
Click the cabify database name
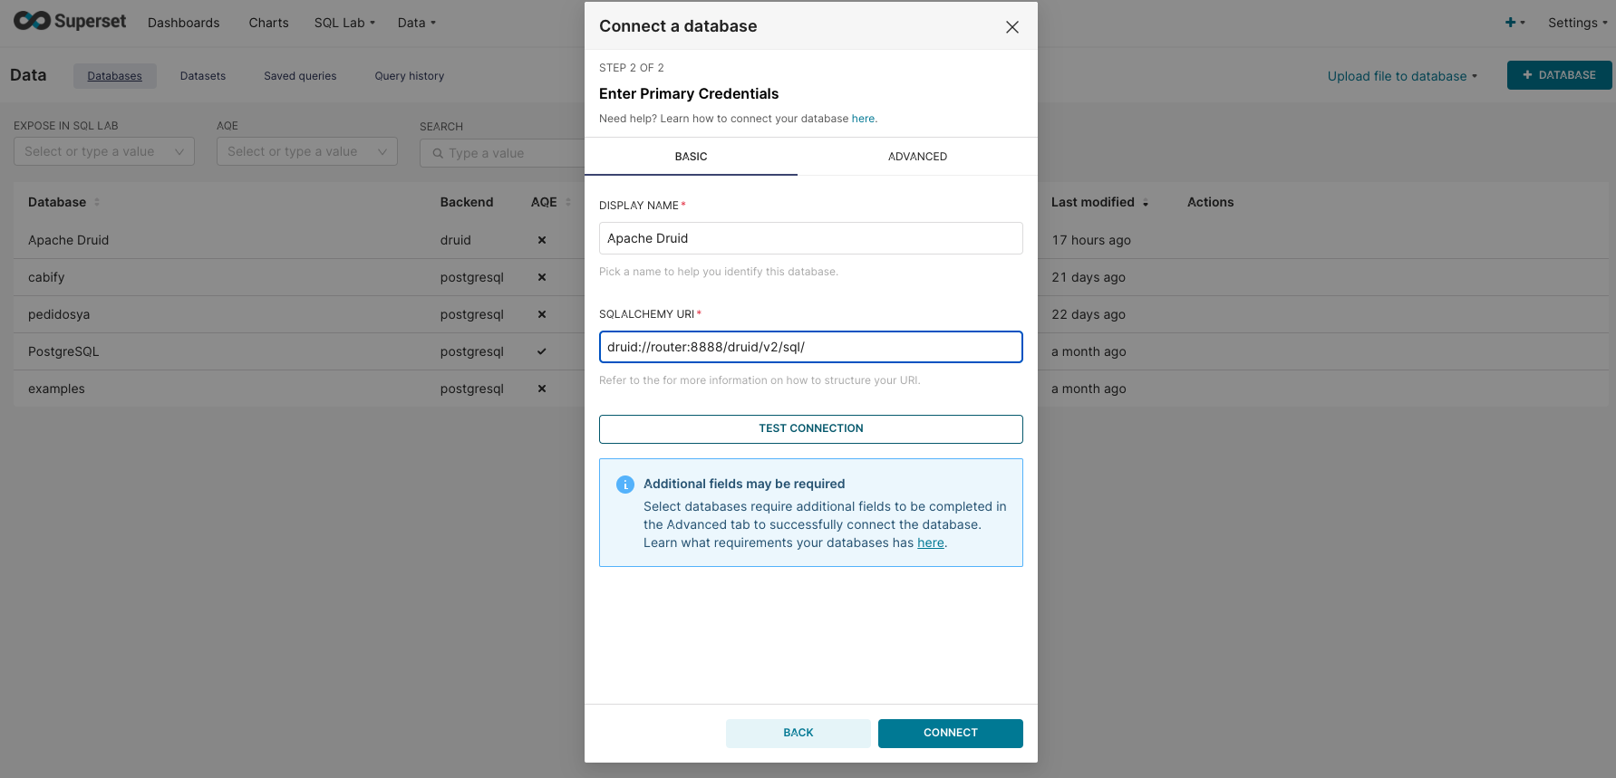coord(46,277)
